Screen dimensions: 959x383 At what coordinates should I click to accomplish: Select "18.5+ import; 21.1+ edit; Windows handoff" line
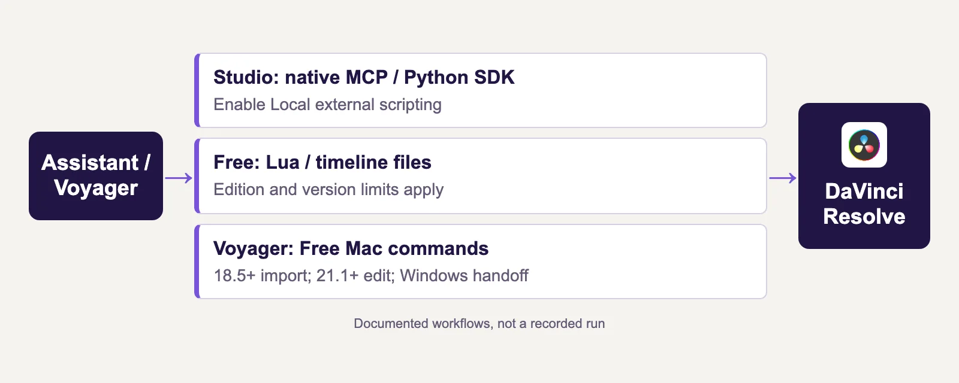[x=371, y=276]
